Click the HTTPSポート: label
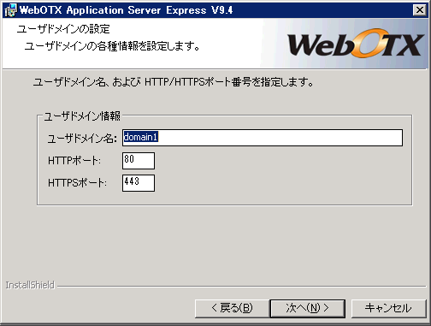431x326 pixels. coord(77,183)
